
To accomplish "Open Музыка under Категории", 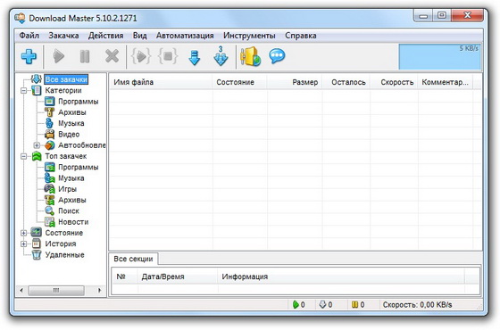I will pyautogui.click(x=71, y=123).
